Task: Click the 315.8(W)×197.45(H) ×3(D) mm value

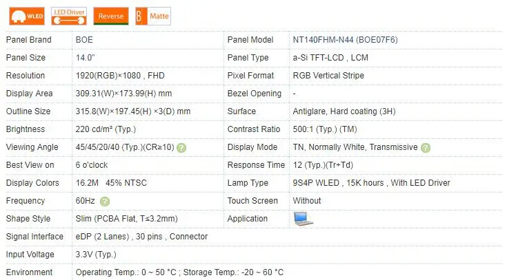Action: click(133, 111)
